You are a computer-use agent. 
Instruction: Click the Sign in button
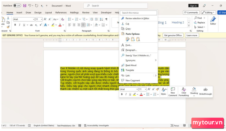coord(193,5)
